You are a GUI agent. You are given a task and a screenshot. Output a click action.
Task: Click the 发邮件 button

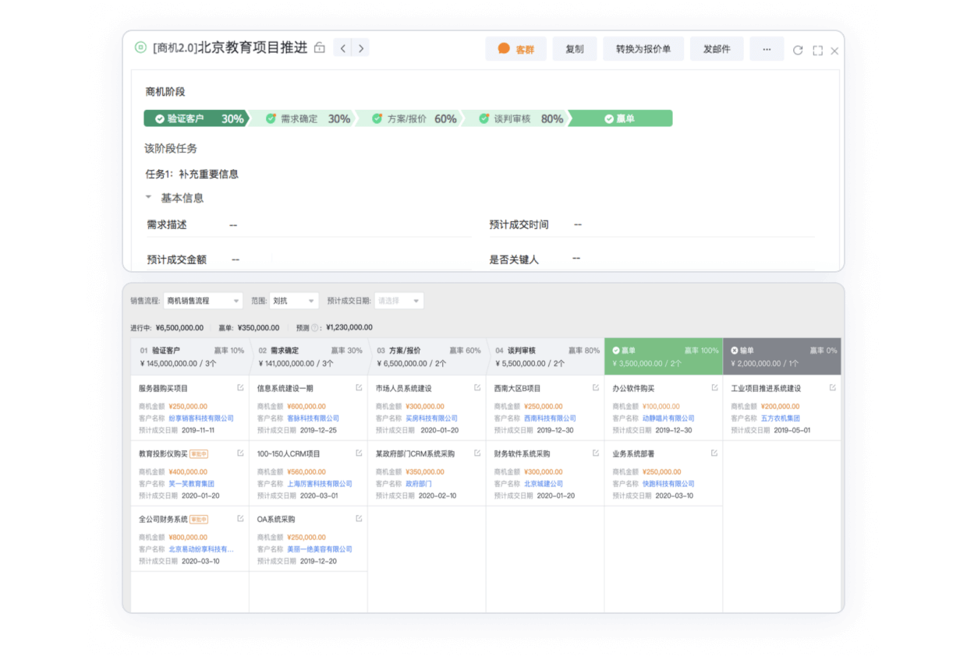(717, 49)
